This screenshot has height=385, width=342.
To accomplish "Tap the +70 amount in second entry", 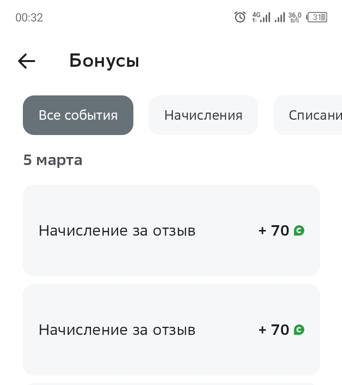I will [274, 330].
